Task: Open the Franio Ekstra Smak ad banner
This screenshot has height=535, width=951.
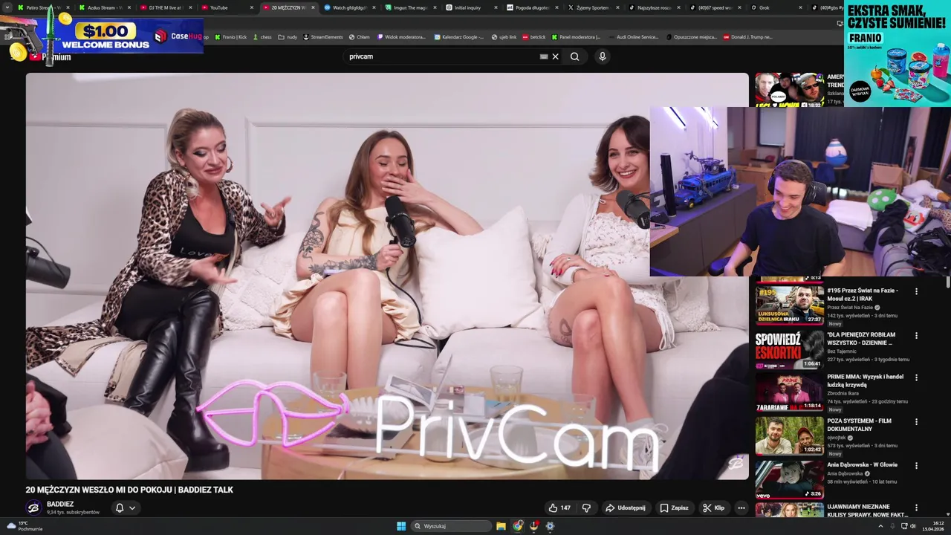Action: [x=898, y=53]
